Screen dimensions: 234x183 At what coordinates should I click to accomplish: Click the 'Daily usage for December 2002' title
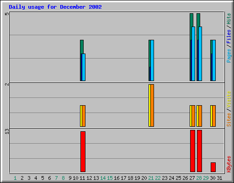pyautogui.click(x=55, y=7)
